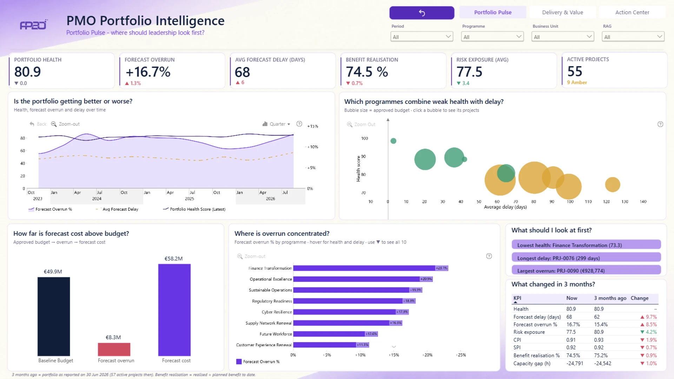Screen dimensions: 674x379
Task: Click down chevron to show all programmes
Action: point(394,347)
